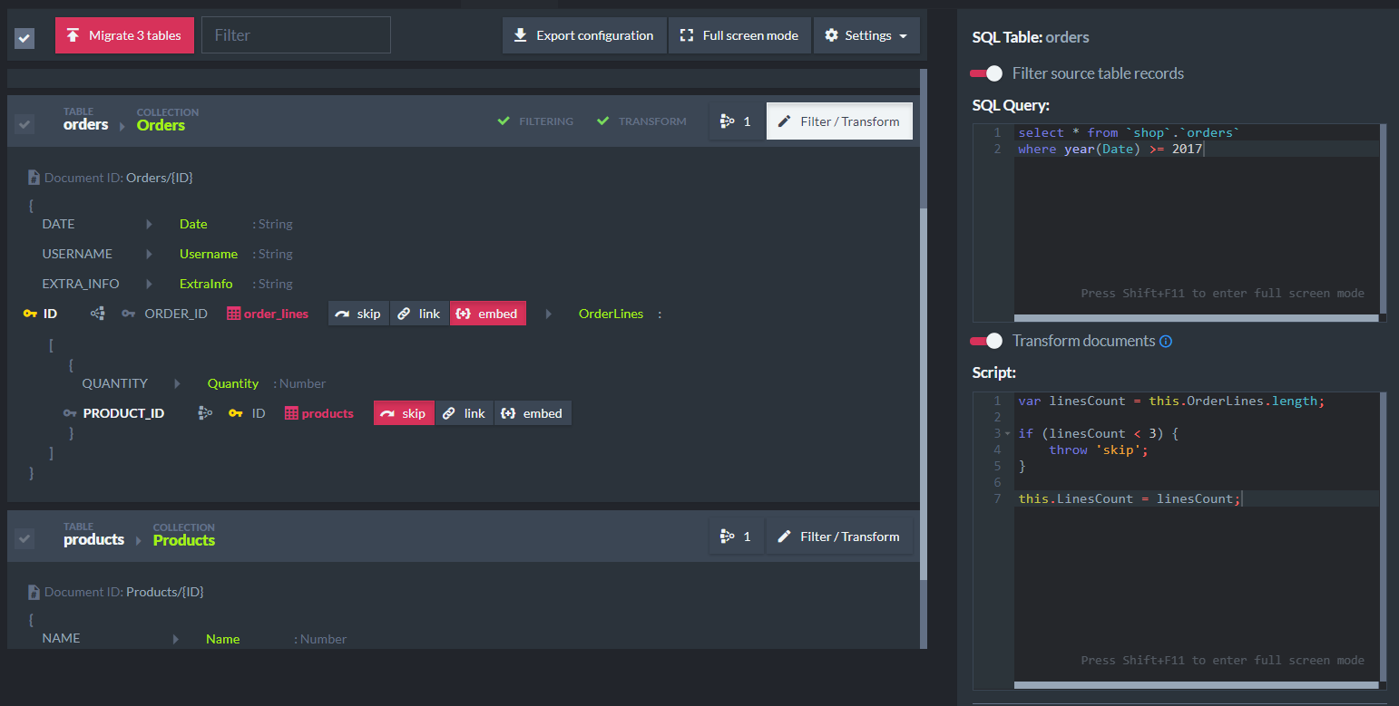Viewport: 1399px width, 706px height.
Task: Toggle the orders table checkbox
Action: [x=24, y=124]
